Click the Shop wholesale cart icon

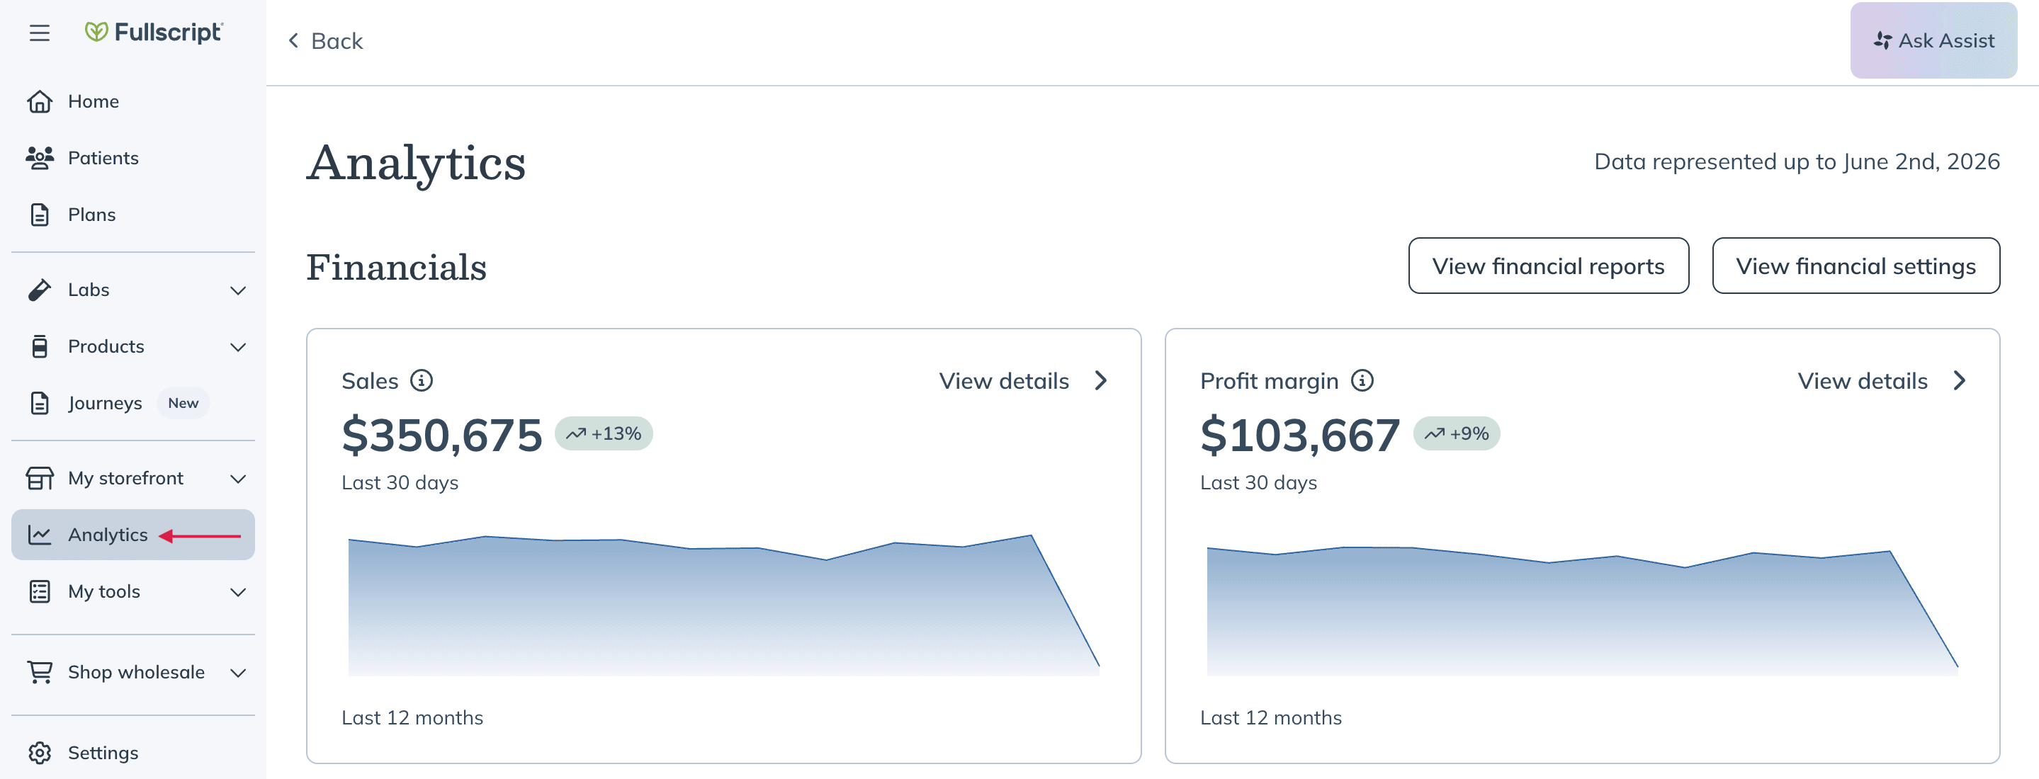click(40, 671)
